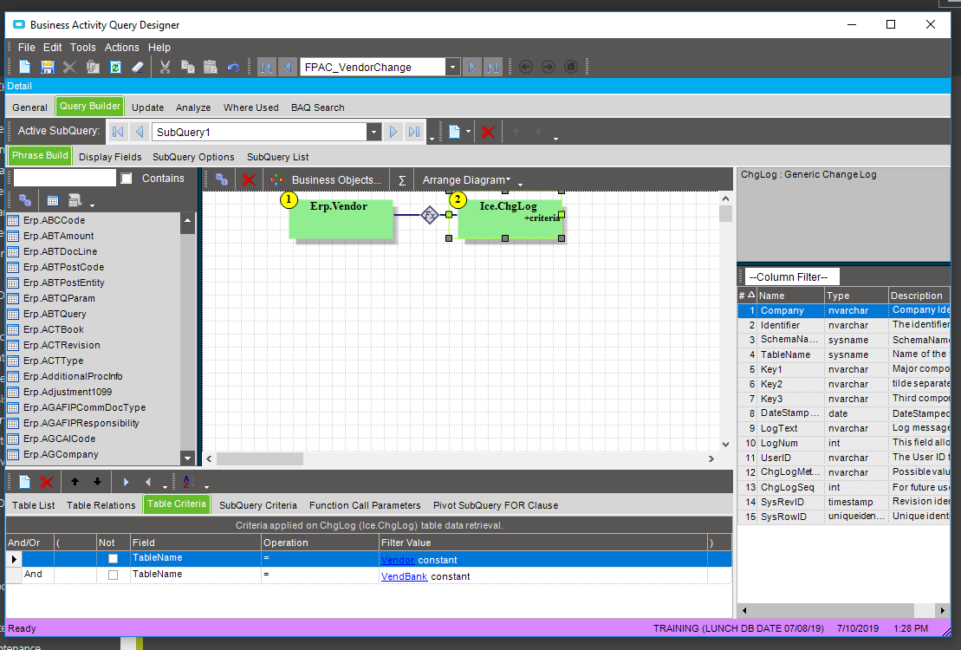Add new criteria row with page icon
Screen dimensions: 961x650
pyautogui.click(x=25, y=482)
